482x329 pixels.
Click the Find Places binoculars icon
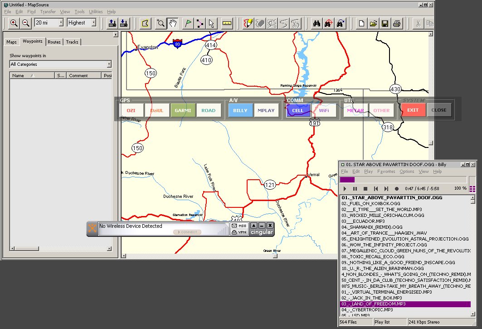click(316, 23)
